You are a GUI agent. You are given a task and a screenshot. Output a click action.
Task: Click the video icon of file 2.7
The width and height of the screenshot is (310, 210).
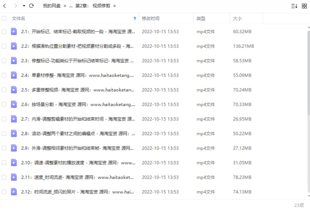point(14,119)
